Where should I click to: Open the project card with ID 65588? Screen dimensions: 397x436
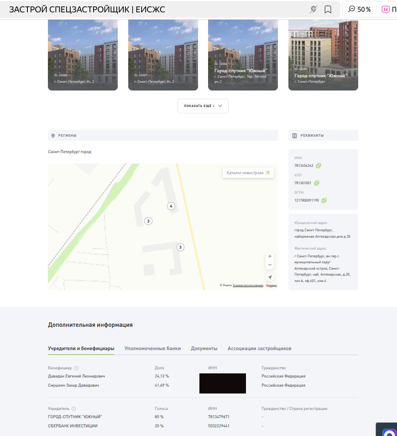coord(83,55)
